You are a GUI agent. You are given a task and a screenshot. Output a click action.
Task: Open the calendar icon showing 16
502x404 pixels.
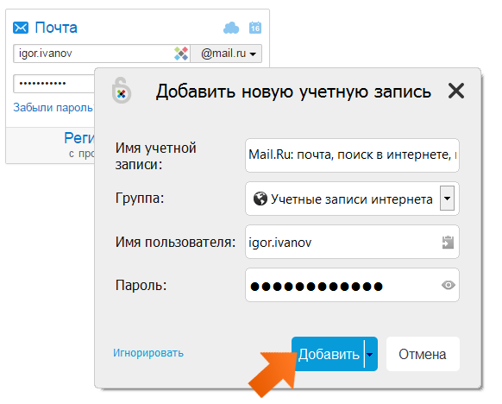(255, 28)
